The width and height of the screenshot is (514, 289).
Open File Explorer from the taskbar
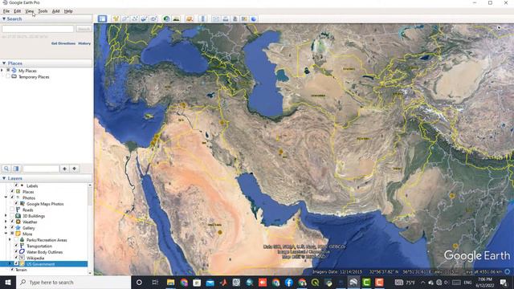click(170, 282)
